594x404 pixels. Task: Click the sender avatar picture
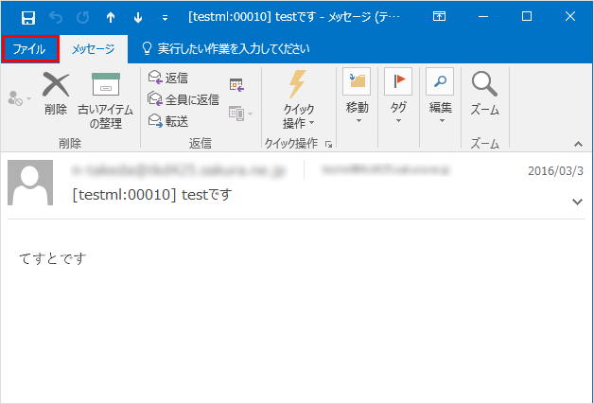click(x=31, y=184)
